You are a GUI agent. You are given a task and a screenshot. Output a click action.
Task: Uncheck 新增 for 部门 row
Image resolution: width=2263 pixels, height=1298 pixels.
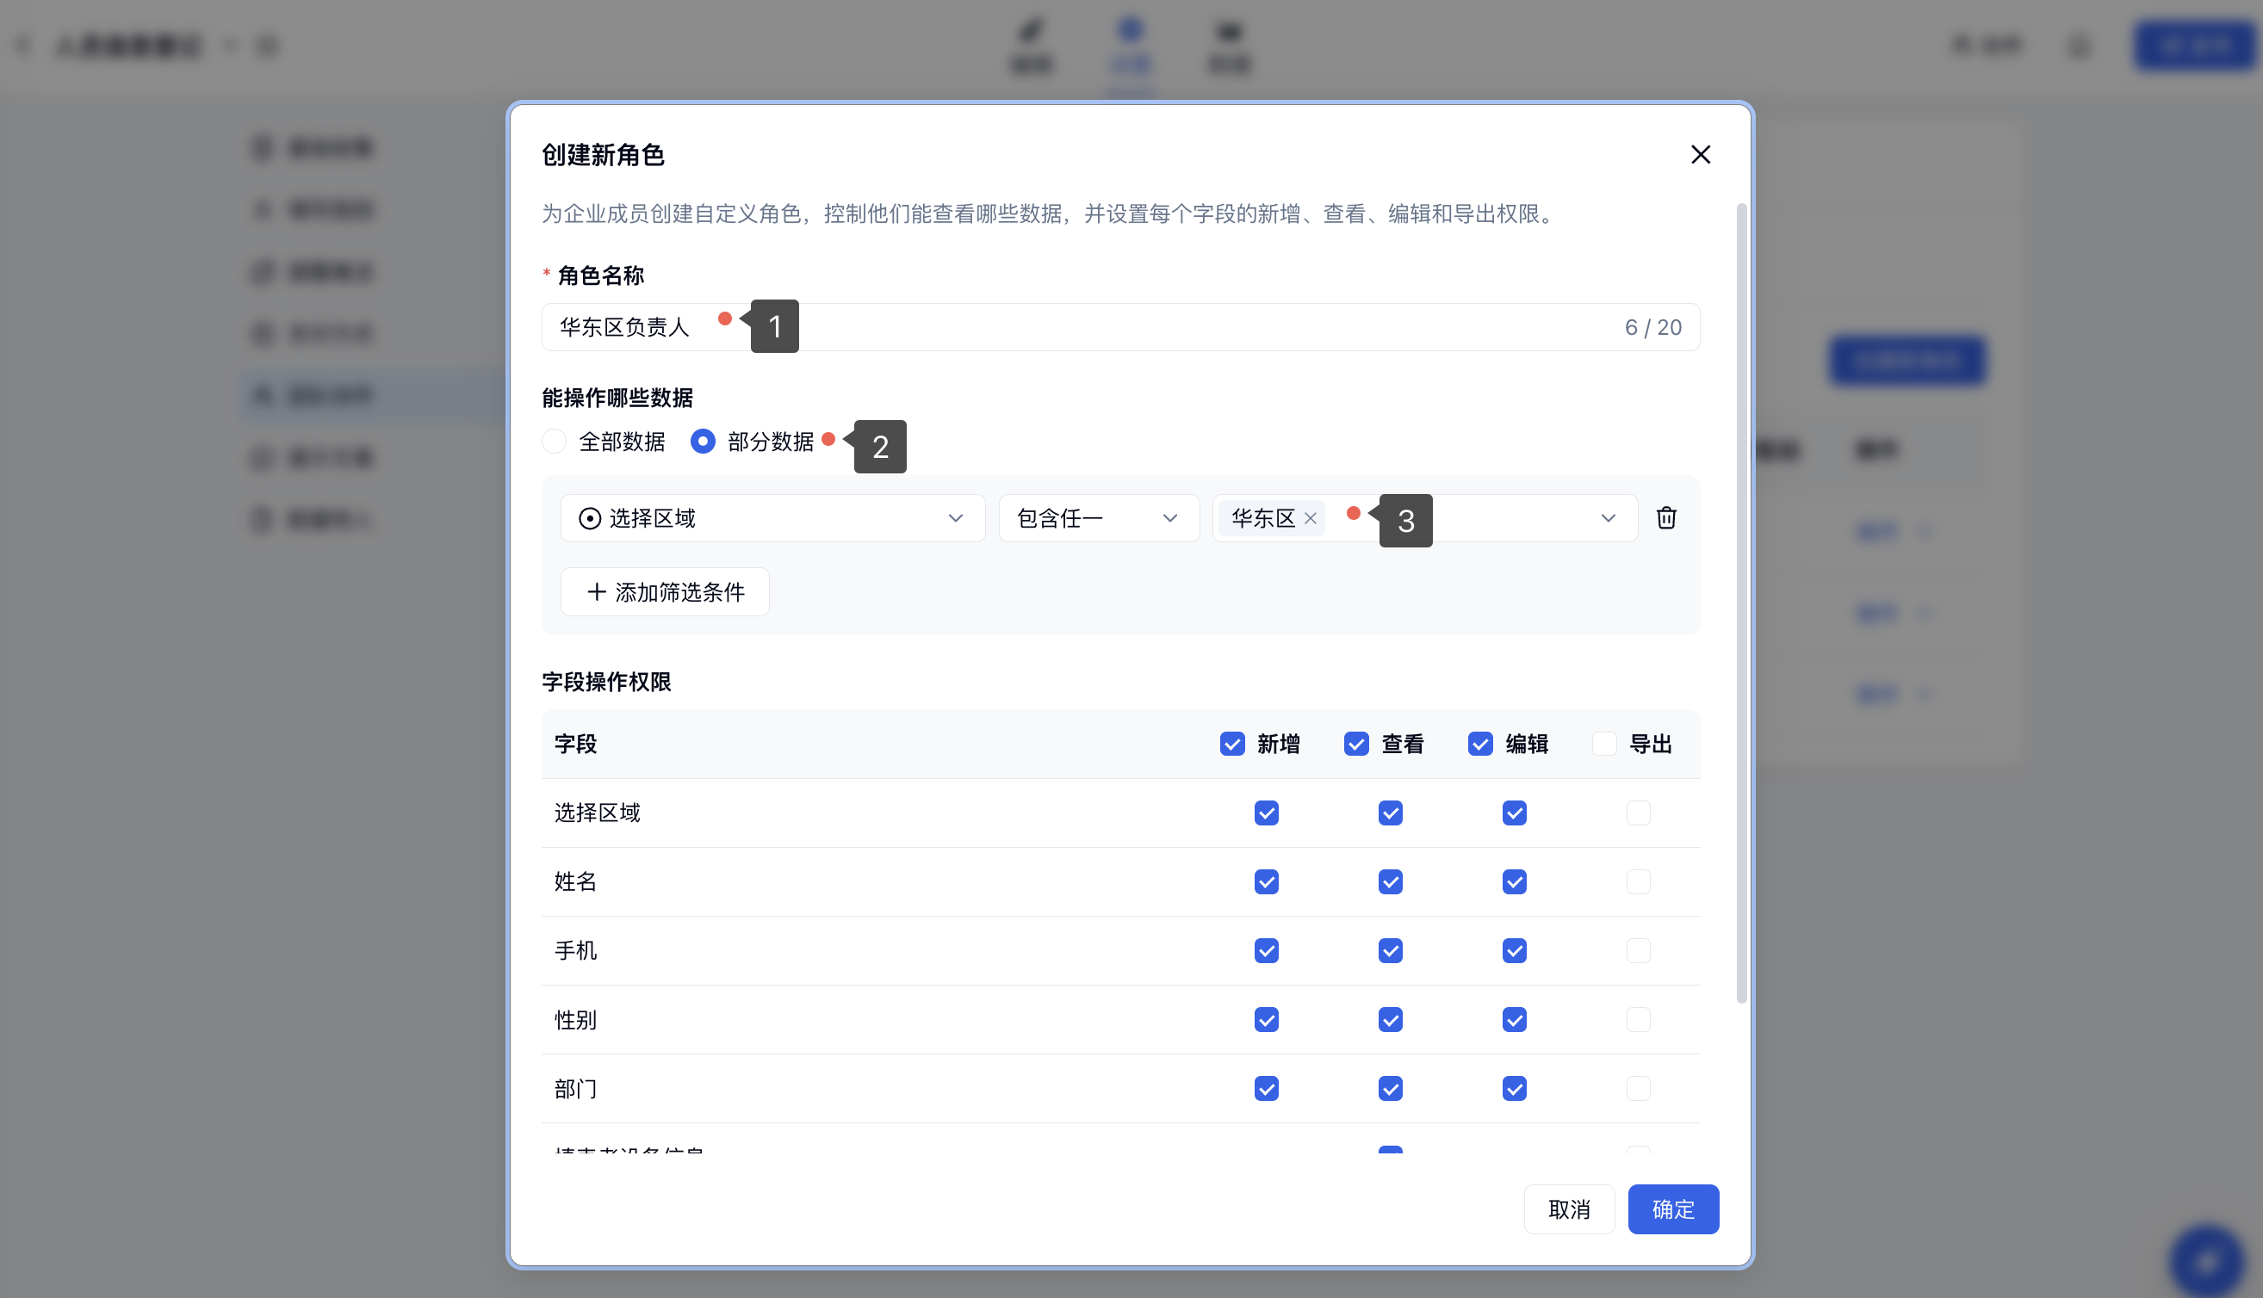coord(1266,1089)
